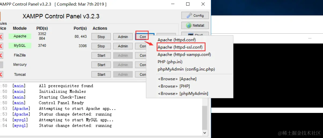
Task: Click [Apache] Status change detected: running line
Action: (75, 114)
